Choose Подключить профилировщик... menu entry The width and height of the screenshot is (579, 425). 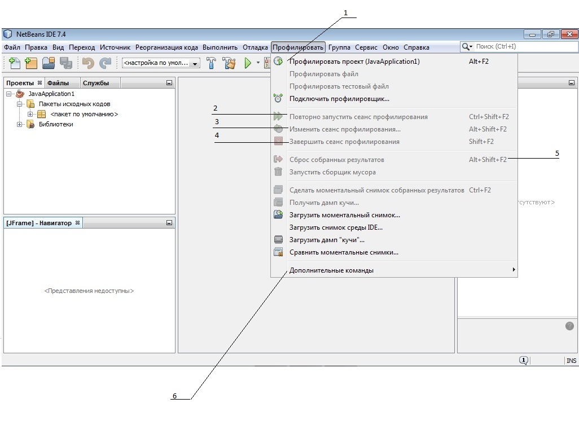394,99
